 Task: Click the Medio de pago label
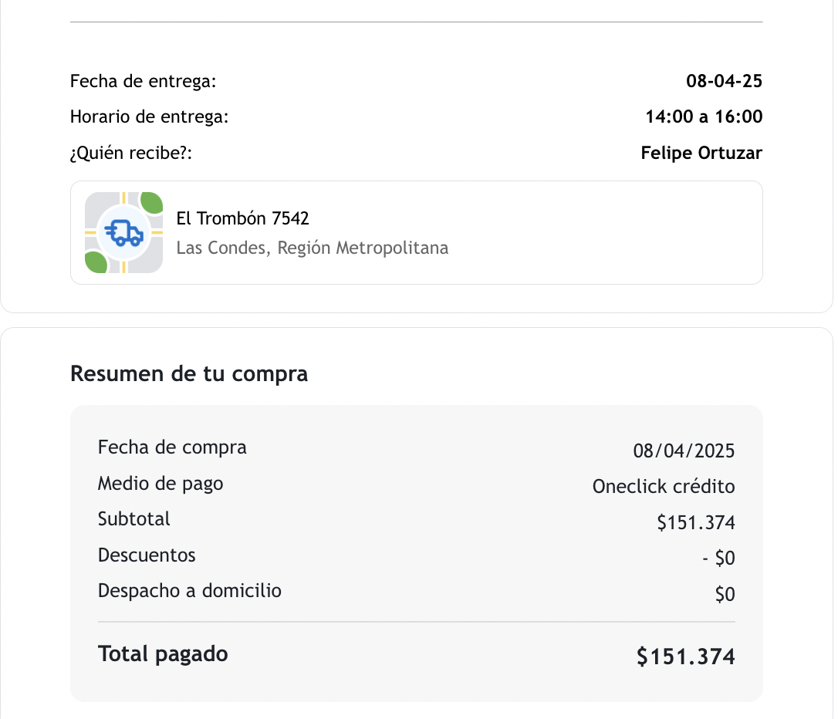pyautogui.click(x=161, y=484)
